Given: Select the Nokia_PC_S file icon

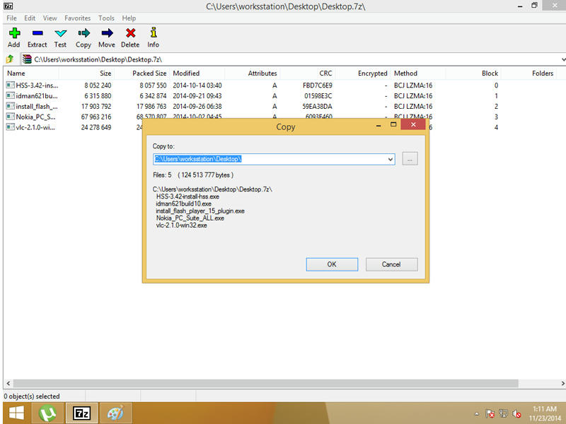Looking at the screenshot, I should 11,117.
